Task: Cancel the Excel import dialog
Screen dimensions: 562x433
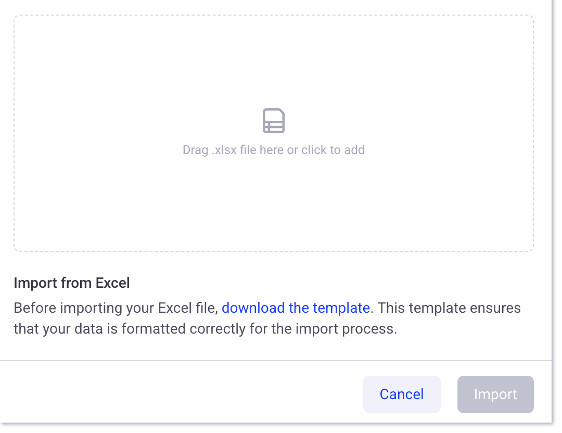Action: coord(402,394)
